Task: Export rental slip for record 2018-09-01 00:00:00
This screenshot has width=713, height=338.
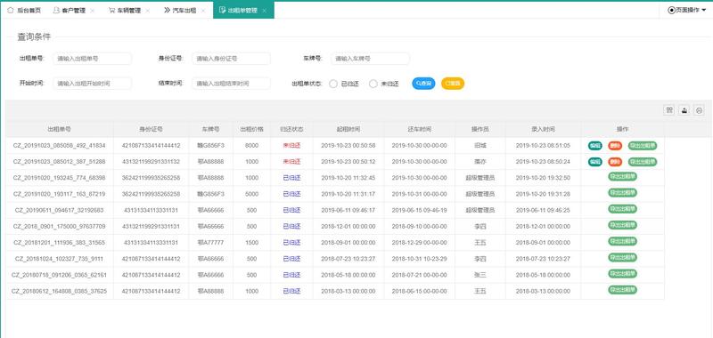Action: 622,241
